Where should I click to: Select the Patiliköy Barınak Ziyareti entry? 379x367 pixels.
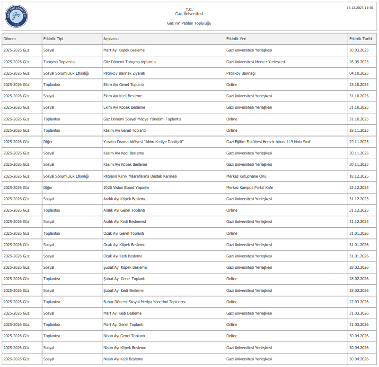[124, 73]
